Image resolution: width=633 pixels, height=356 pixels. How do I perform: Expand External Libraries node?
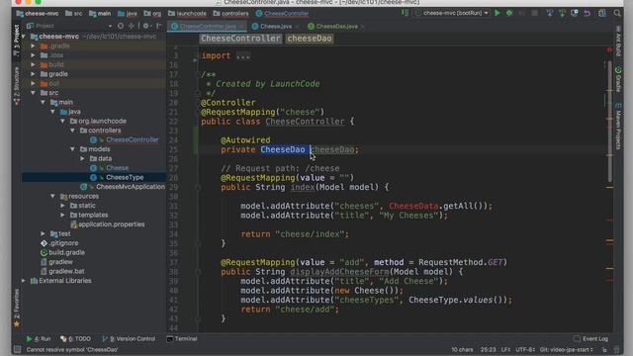pyautogui.click(x=24, y=281)
